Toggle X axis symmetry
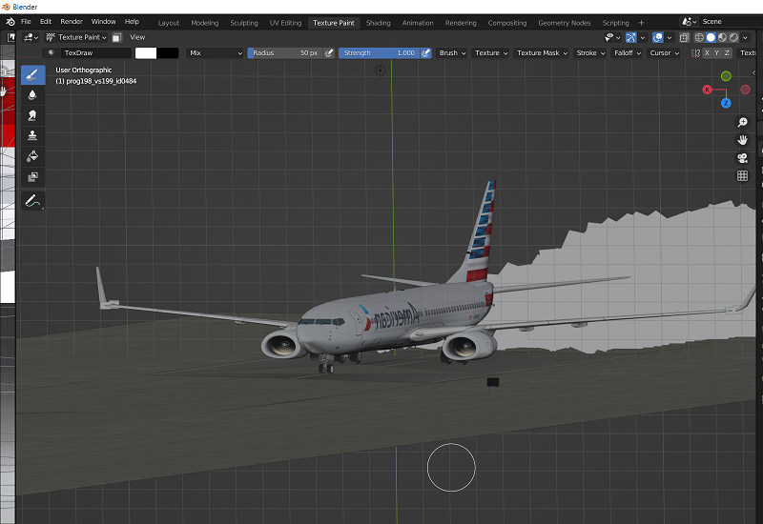Image resolution: width=763 pixels, height=524 pixels. point(707,53)
